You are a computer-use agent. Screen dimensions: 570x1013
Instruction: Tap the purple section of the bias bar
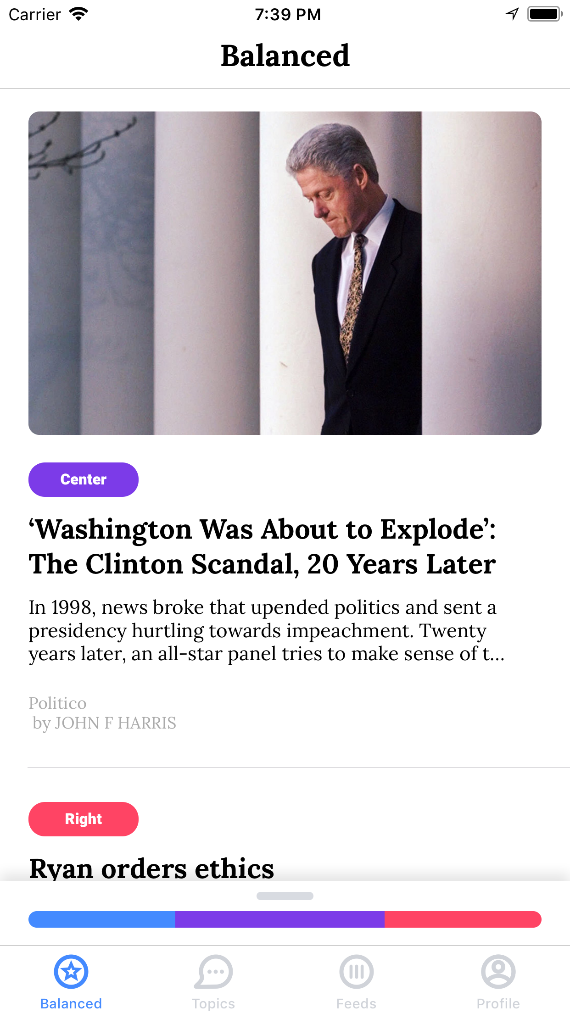click(x=280, y=919)
